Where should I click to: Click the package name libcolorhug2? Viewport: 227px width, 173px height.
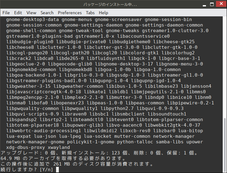tap(178, 53)
